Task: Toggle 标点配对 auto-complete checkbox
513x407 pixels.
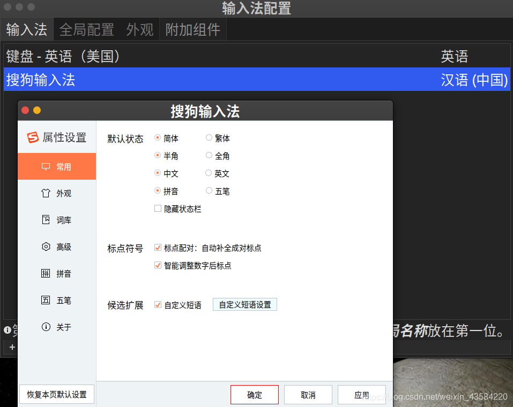Action: (158, 248)
